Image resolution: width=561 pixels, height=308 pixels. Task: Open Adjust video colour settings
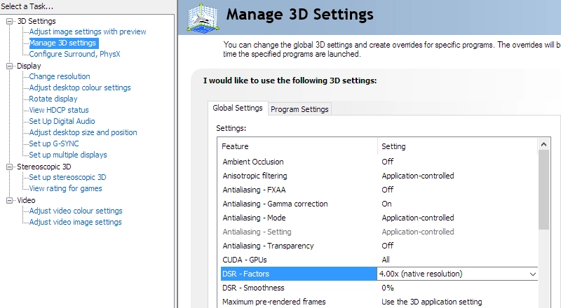coord(76,211)
